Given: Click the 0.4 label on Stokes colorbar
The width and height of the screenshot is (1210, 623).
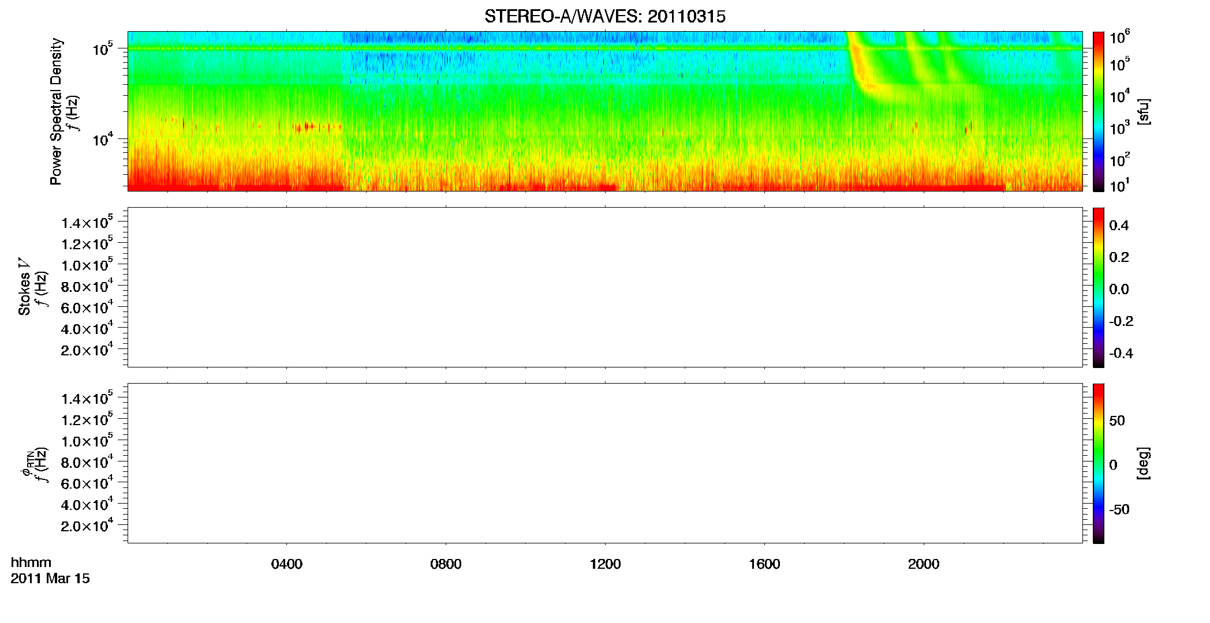Looking at the screenshot, I should pyautogui.click(x=1119, y=226).
